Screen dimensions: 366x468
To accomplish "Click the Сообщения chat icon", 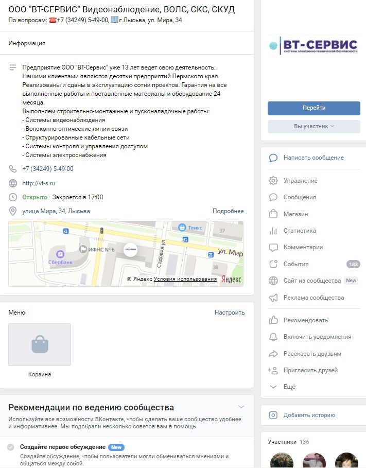I will click(273, 197).
